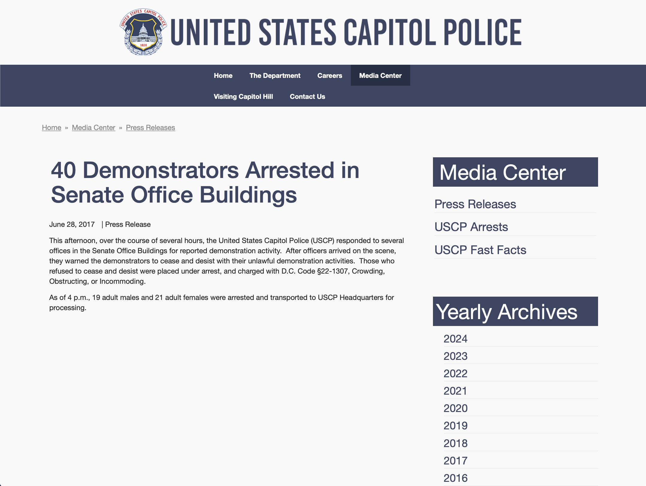This screenshot has width=646, height=486.
Task: Open Visiting Capitol Hill menu item
Action: (x=243, y=96)
